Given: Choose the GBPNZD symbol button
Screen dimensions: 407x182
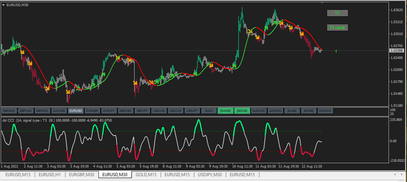Looking at the screenshot, I should 42,111.
